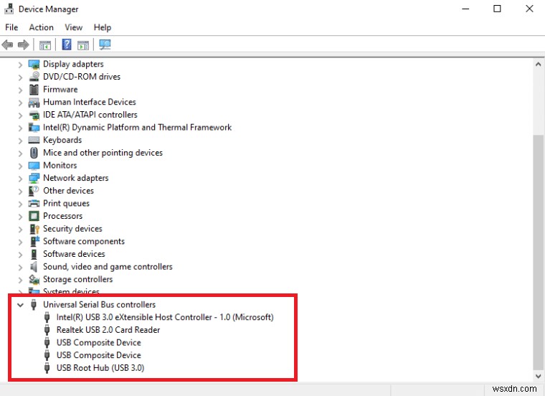
Task: Click the Network adapters icon
Action: tap(34, 179)
